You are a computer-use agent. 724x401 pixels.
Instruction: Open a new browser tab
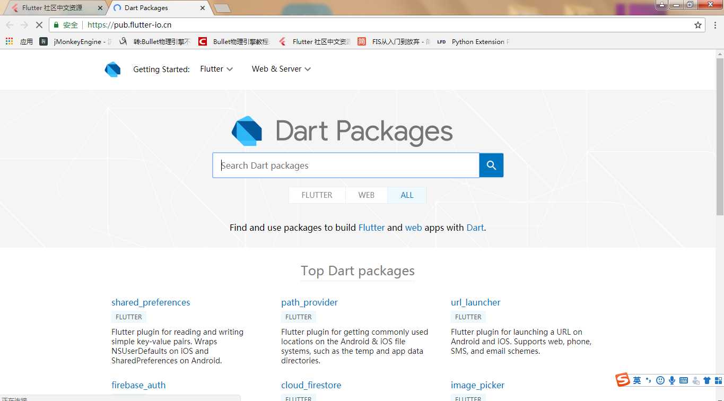click(x=222, y=8)
